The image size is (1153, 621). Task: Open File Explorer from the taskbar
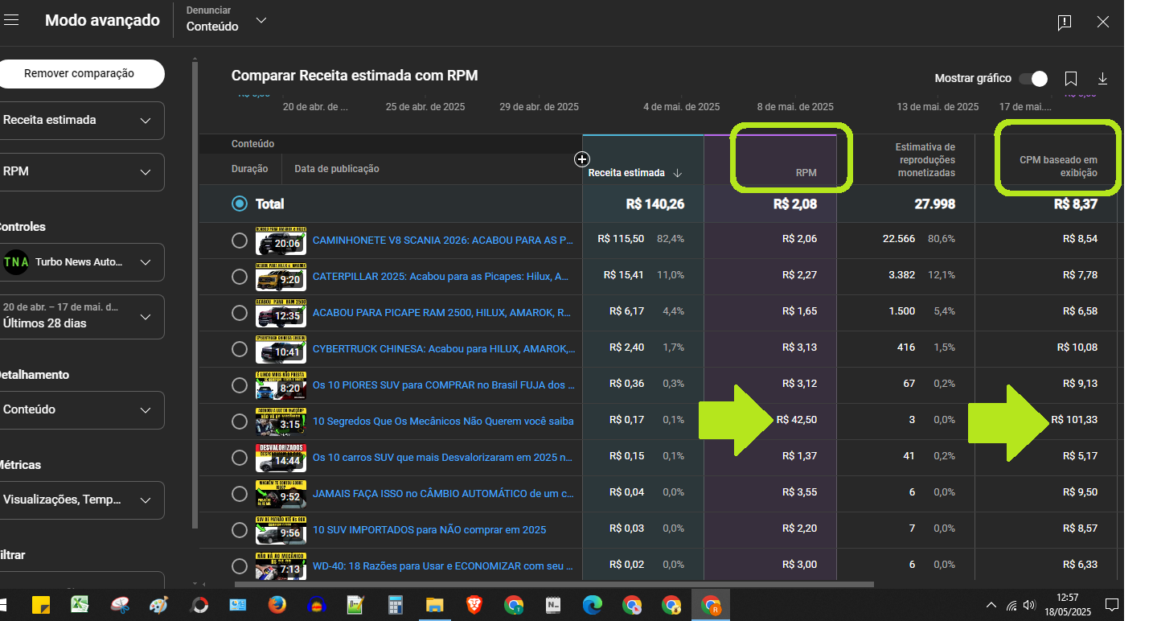[434, 604]
